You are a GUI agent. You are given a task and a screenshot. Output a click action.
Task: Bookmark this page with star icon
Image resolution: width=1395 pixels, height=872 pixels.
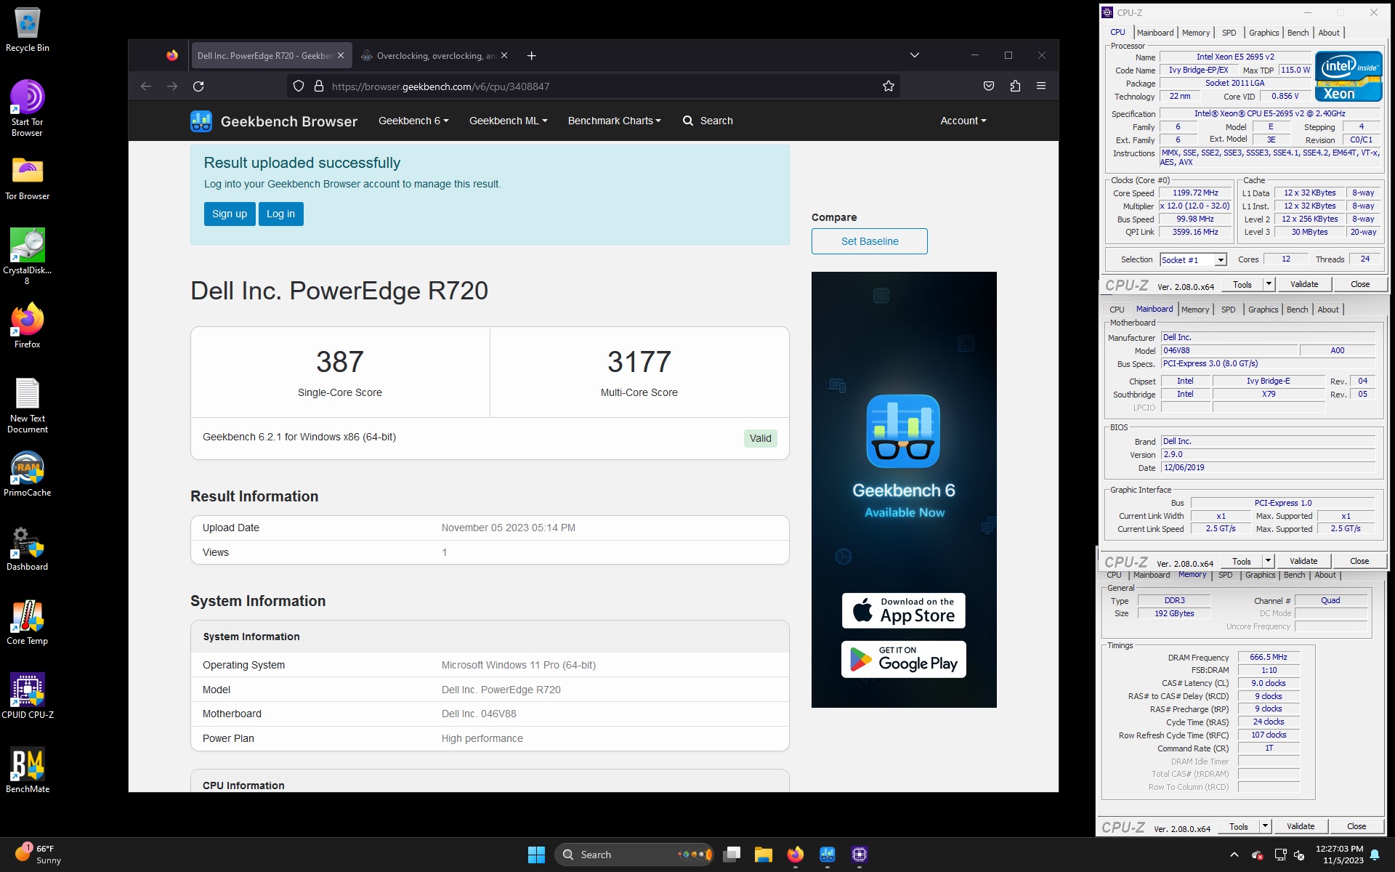point(888,86)
